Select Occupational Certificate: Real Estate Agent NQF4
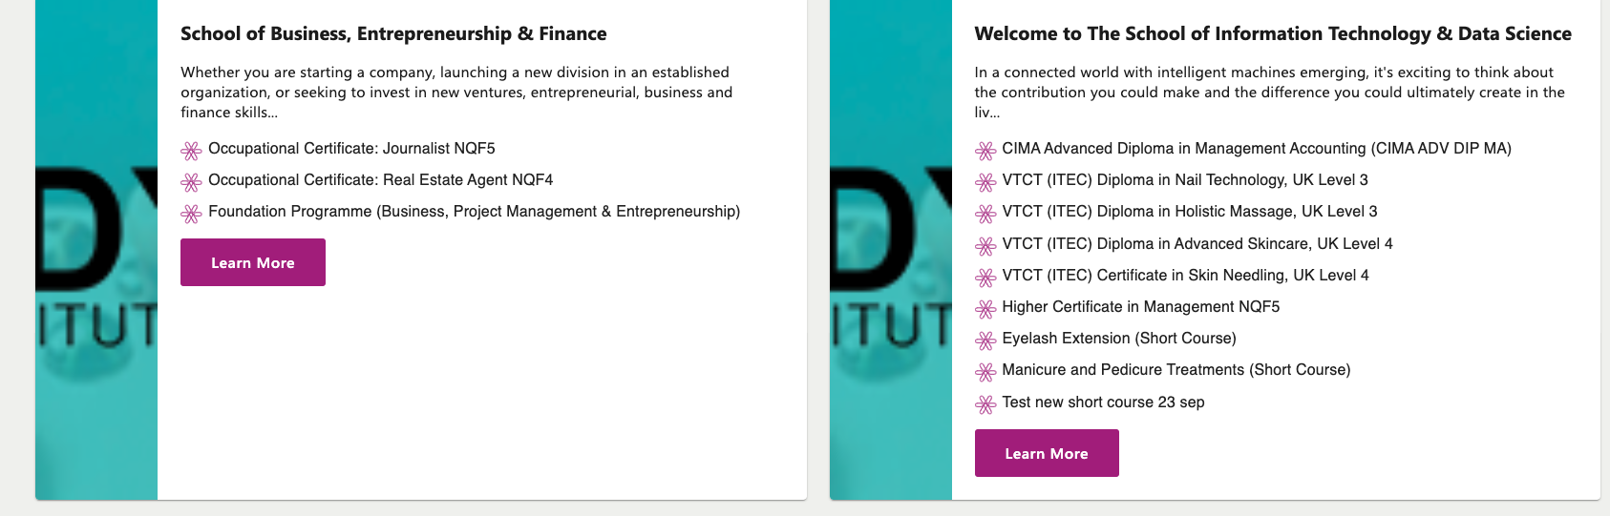The width and height of the screenshot is (1610, 516). coord(380,180)
